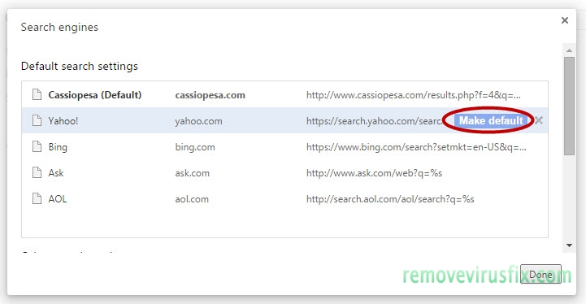Click the yahoo.com keyword
The image size is (586, 304).
[199, 121]
